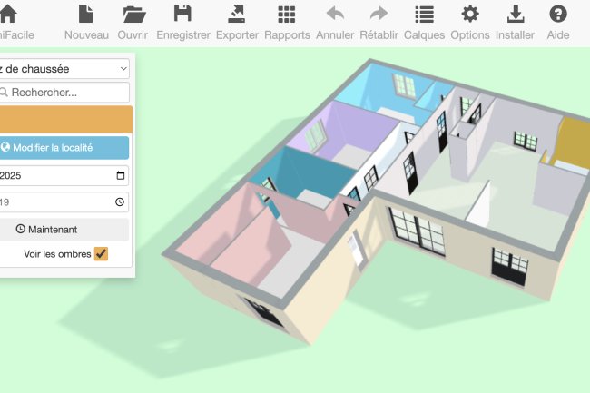Click the Rechercher search field
Screen dimensions: 590x393
pos(64,93)
